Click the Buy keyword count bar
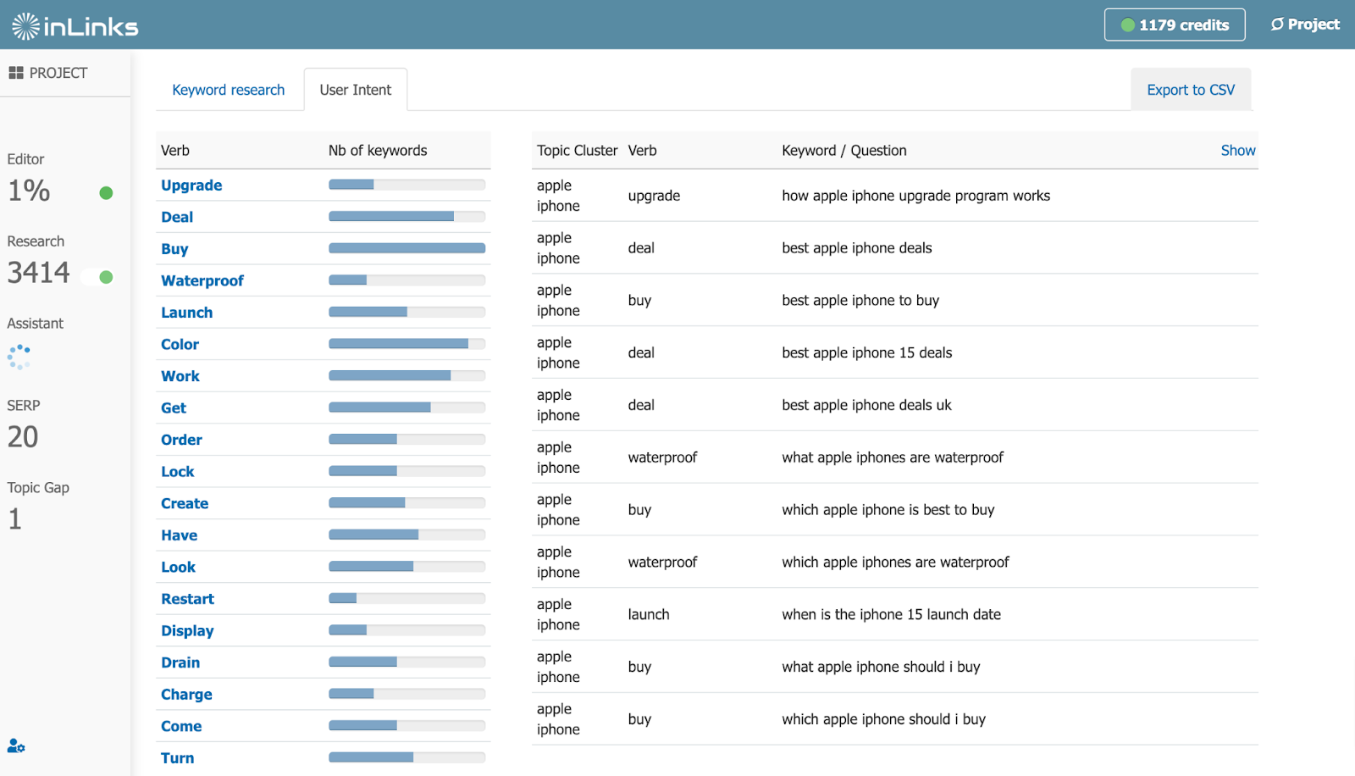Image resolution: width=1355 pixels, height=776 pixels. [406, 248]
